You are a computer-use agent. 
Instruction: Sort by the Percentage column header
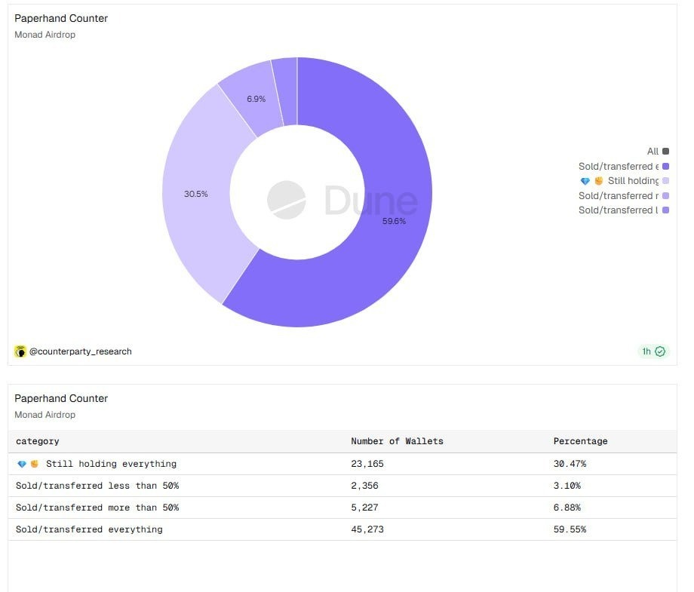pyautogui.click(x=580, y=441)
